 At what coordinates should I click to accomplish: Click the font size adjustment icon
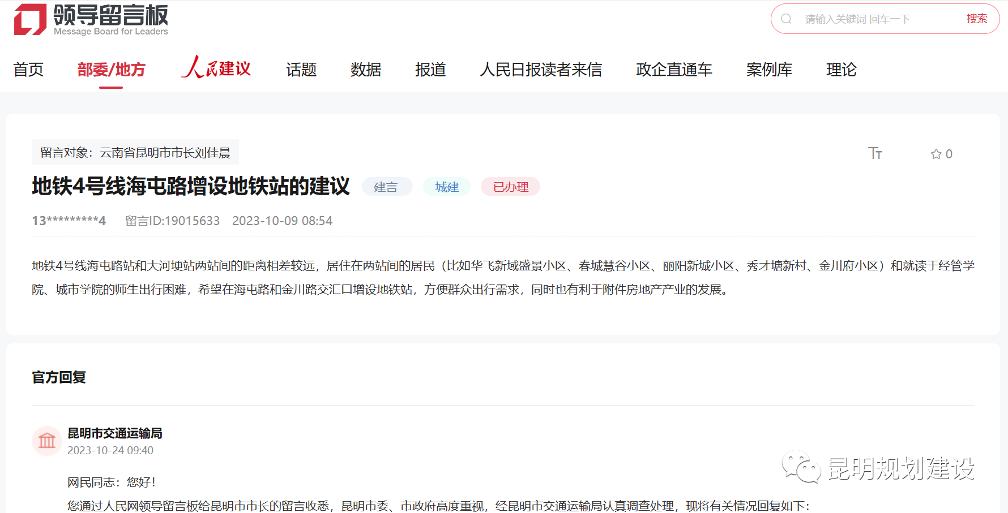tap(875, 153)
